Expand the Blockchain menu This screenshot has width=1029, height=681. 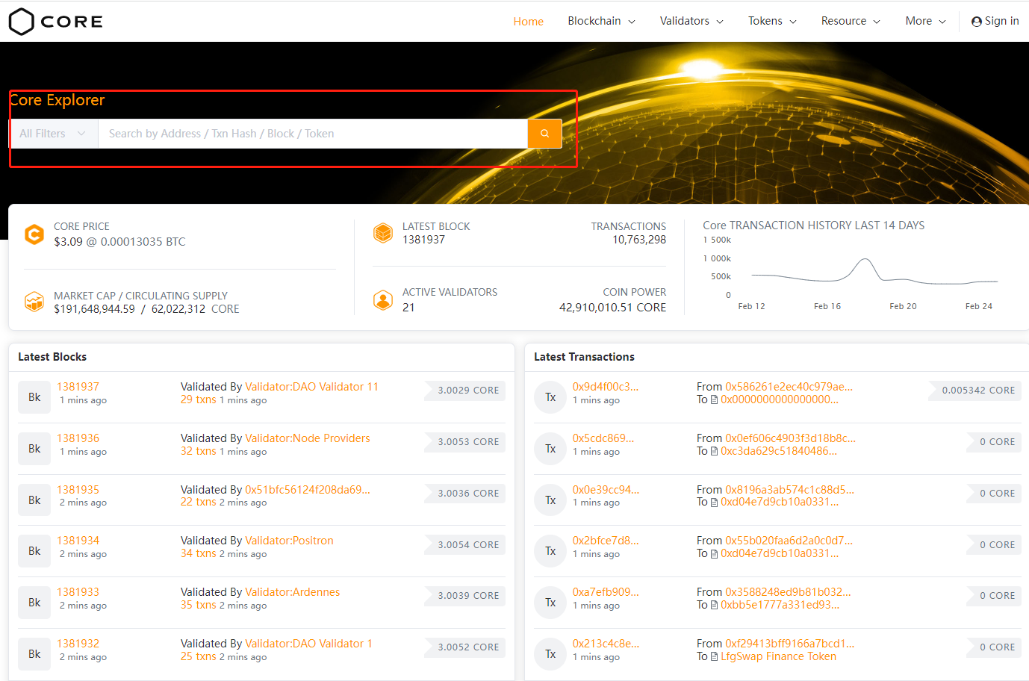(x=601, y=21)
